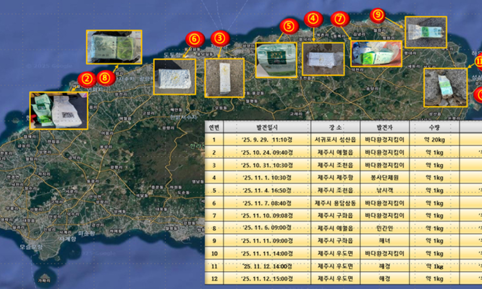Viewport: 482px width, 289px height.
Task: Select red map marker number 7
Action: tap(341, 19)
